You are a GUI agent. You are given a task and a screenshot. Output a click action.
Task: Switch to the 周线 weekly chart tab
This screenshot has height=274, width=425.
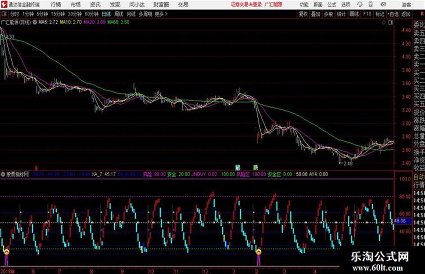[x=119, y=14]
